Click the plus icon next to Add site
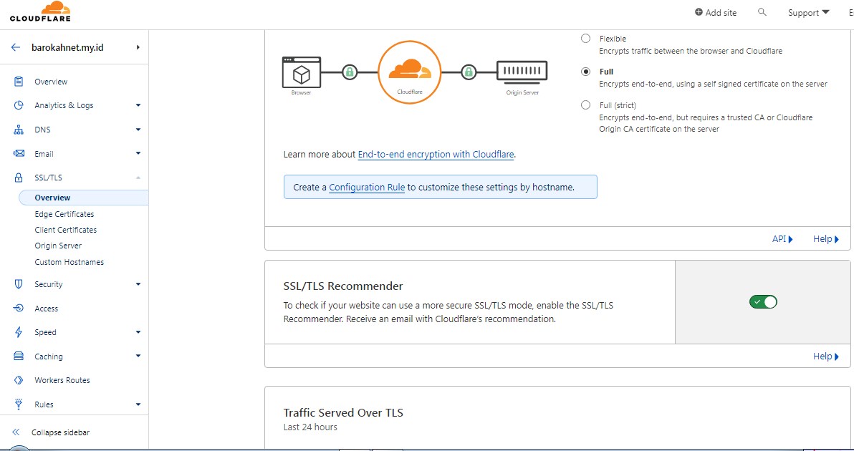The image size is (854, 451). coord(699,12)
